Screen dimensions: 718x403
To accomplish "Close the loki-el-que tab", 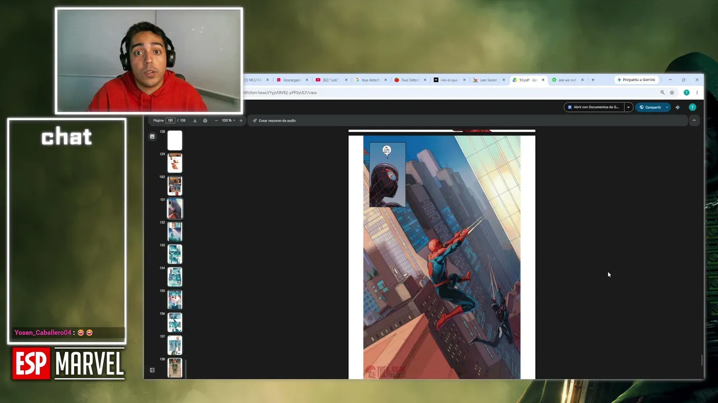I will 464,80.
